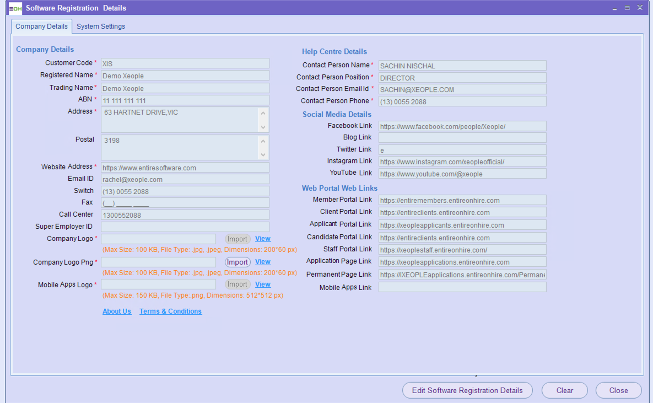The height and width of the screenshot is (403, 653).
Task: Click Edit Software Registration Details button
Action: (x=467, y=390)
